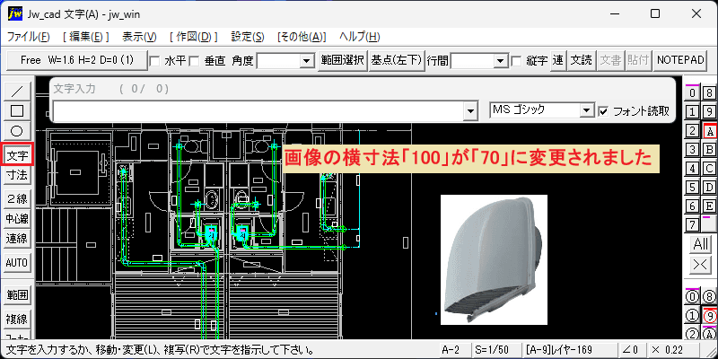Select the circle drawing tool
Viewport: 718px width, 359px height.
point(17,131)
